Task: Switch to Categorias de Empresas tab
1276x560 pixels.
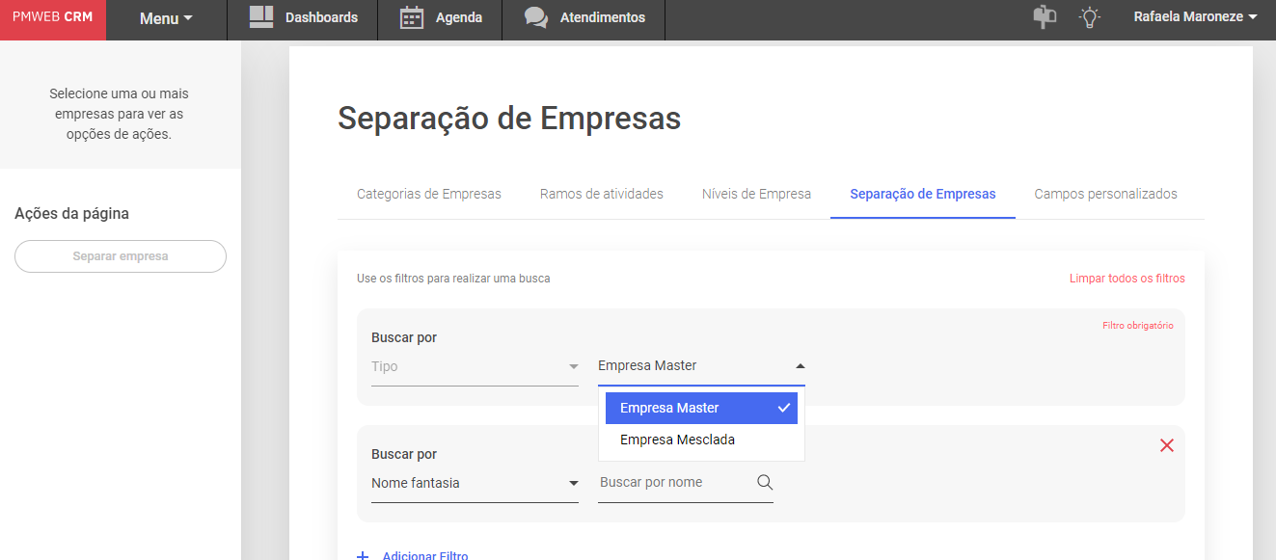Action: (429, 194)
